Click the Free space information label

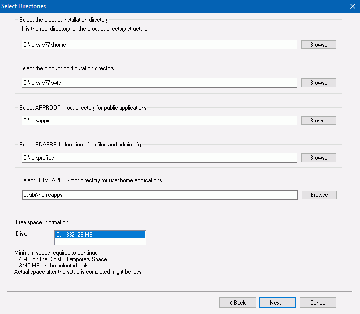pyautogui.click(x=43, y=222)
